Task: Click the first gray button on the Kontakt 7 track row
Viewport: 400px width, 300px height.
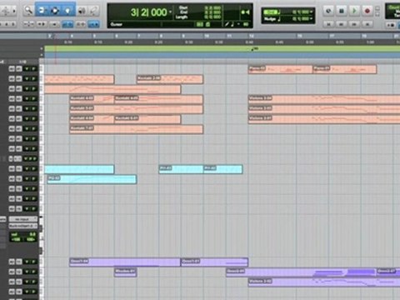Action: 12,129
